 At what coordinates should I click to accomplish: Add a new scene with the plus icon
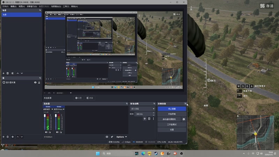click(x=3, y=73)
